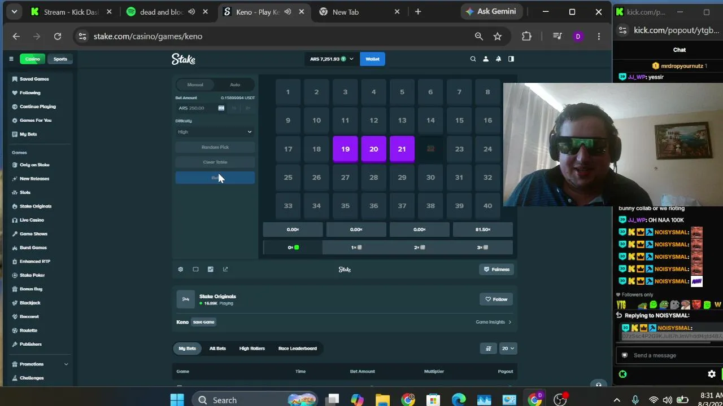The image size is (723, 406).
Task: Enable theatre mode below the Keno board
Action: (195, 270)
